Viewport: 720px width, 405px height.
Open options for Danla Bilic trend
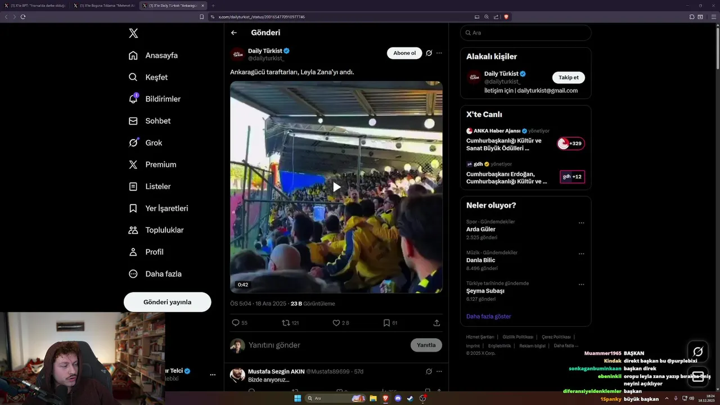point(582,254)
